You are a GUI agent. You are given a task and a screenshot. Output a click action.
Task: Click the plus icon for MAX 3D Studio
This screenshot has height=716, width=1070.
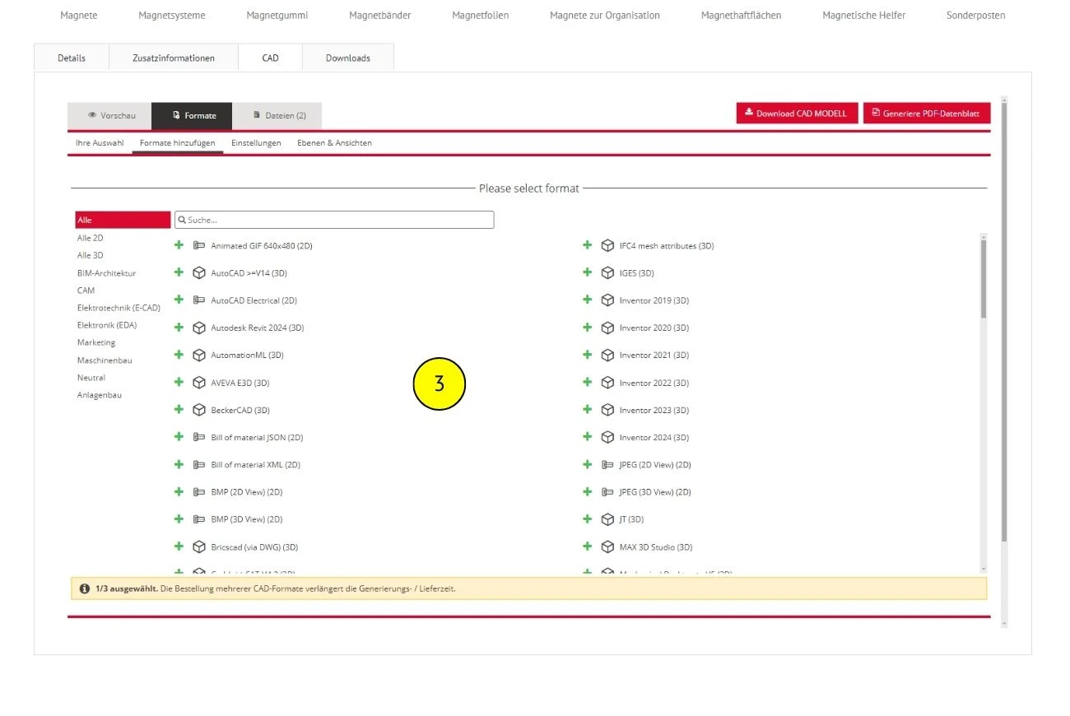(x=587, y=546)
